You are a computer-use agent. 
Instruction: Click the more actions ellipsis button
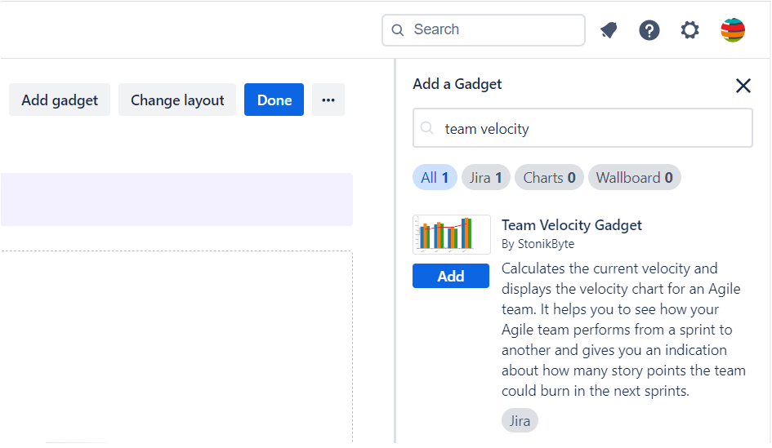(328, 100)
